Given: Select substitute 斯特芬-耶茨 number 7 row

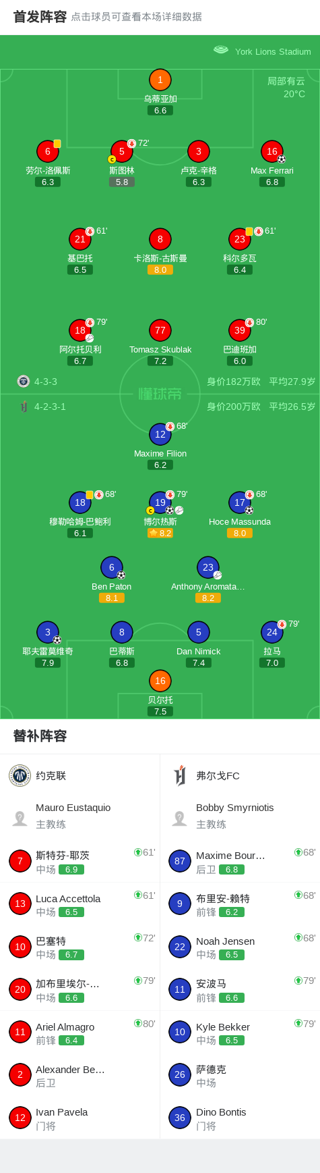Looking at the screenshot, I should 79,861.
